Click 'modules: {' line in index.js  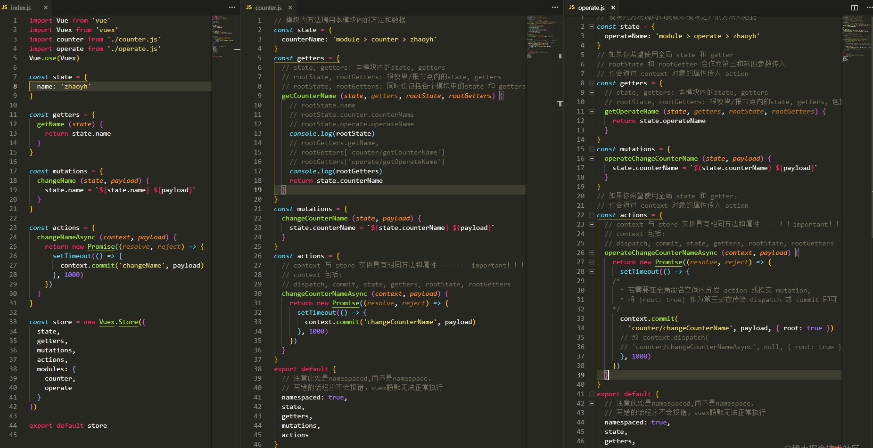(56, 369)
